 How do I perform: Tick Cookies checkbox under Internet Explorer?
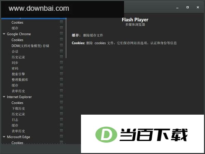61,102
